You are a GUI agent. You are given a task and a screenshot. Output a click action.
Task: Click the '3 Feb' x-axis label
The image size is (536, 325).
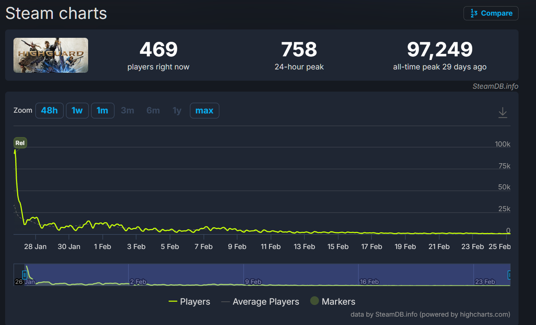pos(136,246)
